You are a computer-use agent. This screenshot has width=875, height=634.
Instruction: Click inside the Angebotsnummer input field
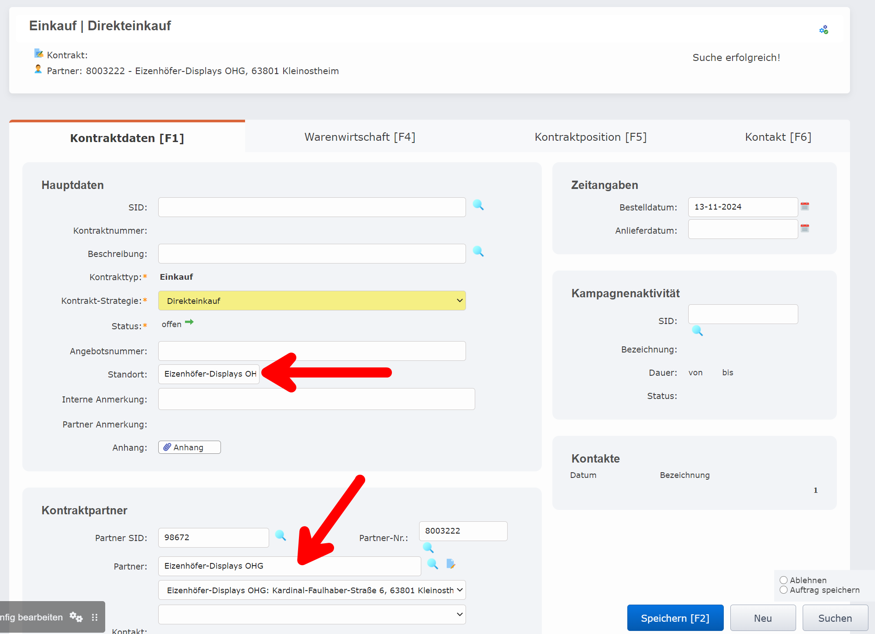click(x=311, y=351)
